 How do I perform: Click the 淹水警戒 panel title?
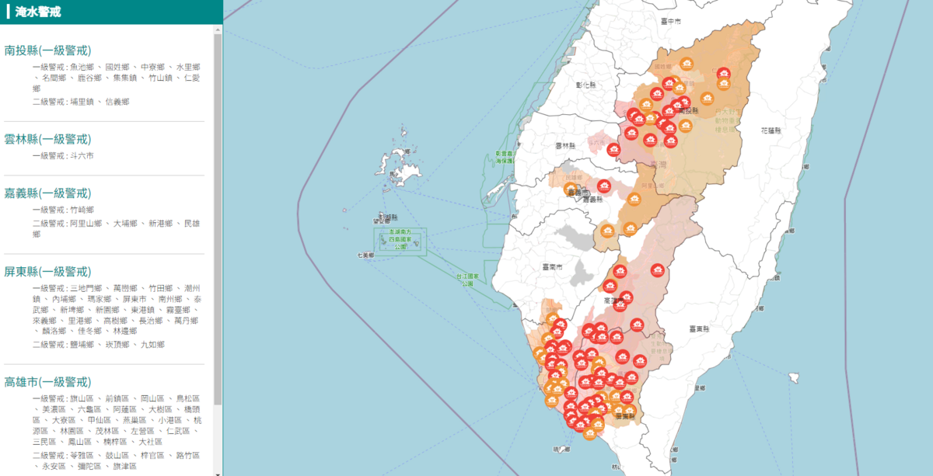[x=38, y=12]
